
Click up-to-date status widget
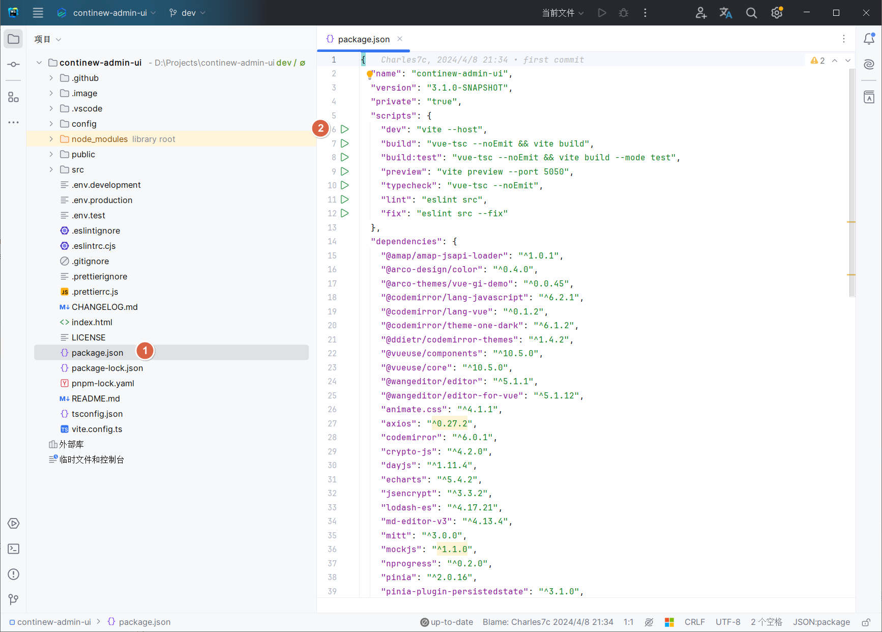pyautogui.click(x=447, y=622)
